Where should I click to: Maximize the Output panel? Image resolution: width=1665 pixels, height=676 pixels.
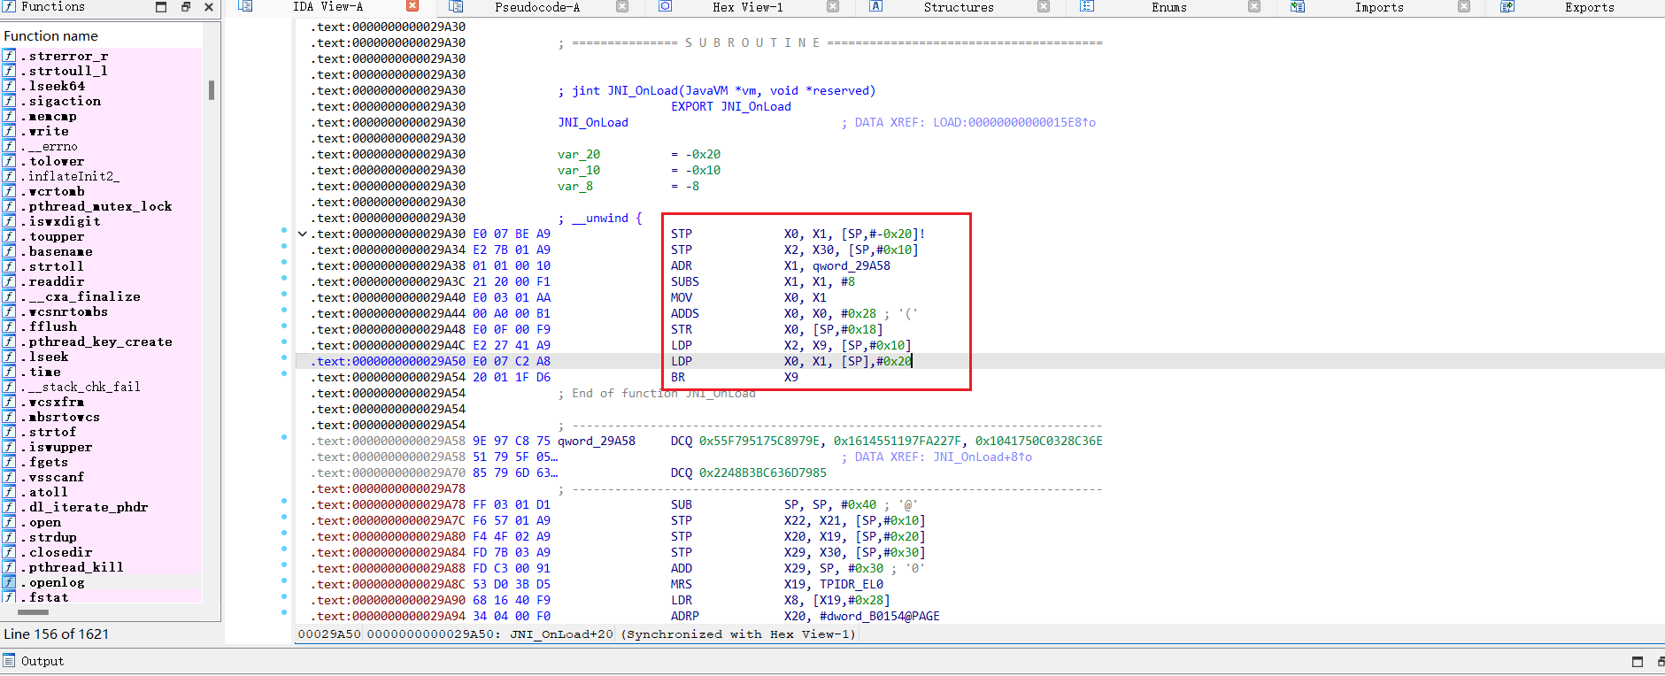click(x=1638, y=661)
